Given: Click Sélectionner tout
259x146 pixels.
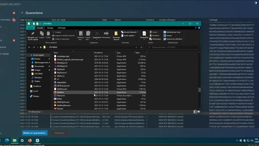Looking at the screenshot, I should point(172,32).
